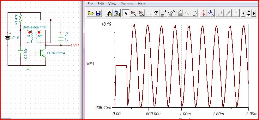The height and width of the screenshot is (120, 259).
Task: Add text with the T tool
Action: [x=156, y=13]
